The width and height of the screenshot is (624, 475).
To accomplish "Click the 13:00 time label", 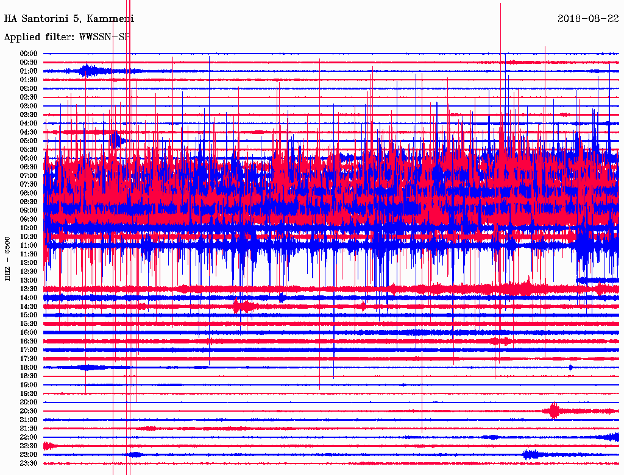I will 29,281.
